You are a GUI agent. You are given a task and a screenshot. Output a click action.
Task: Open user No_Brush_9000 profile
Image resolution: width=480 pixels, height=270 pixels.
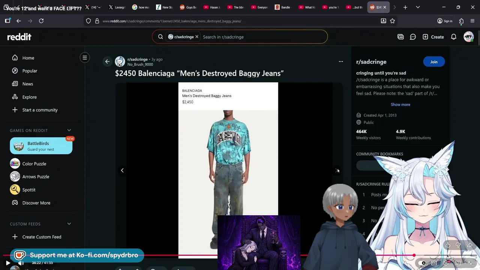point(140,64)
